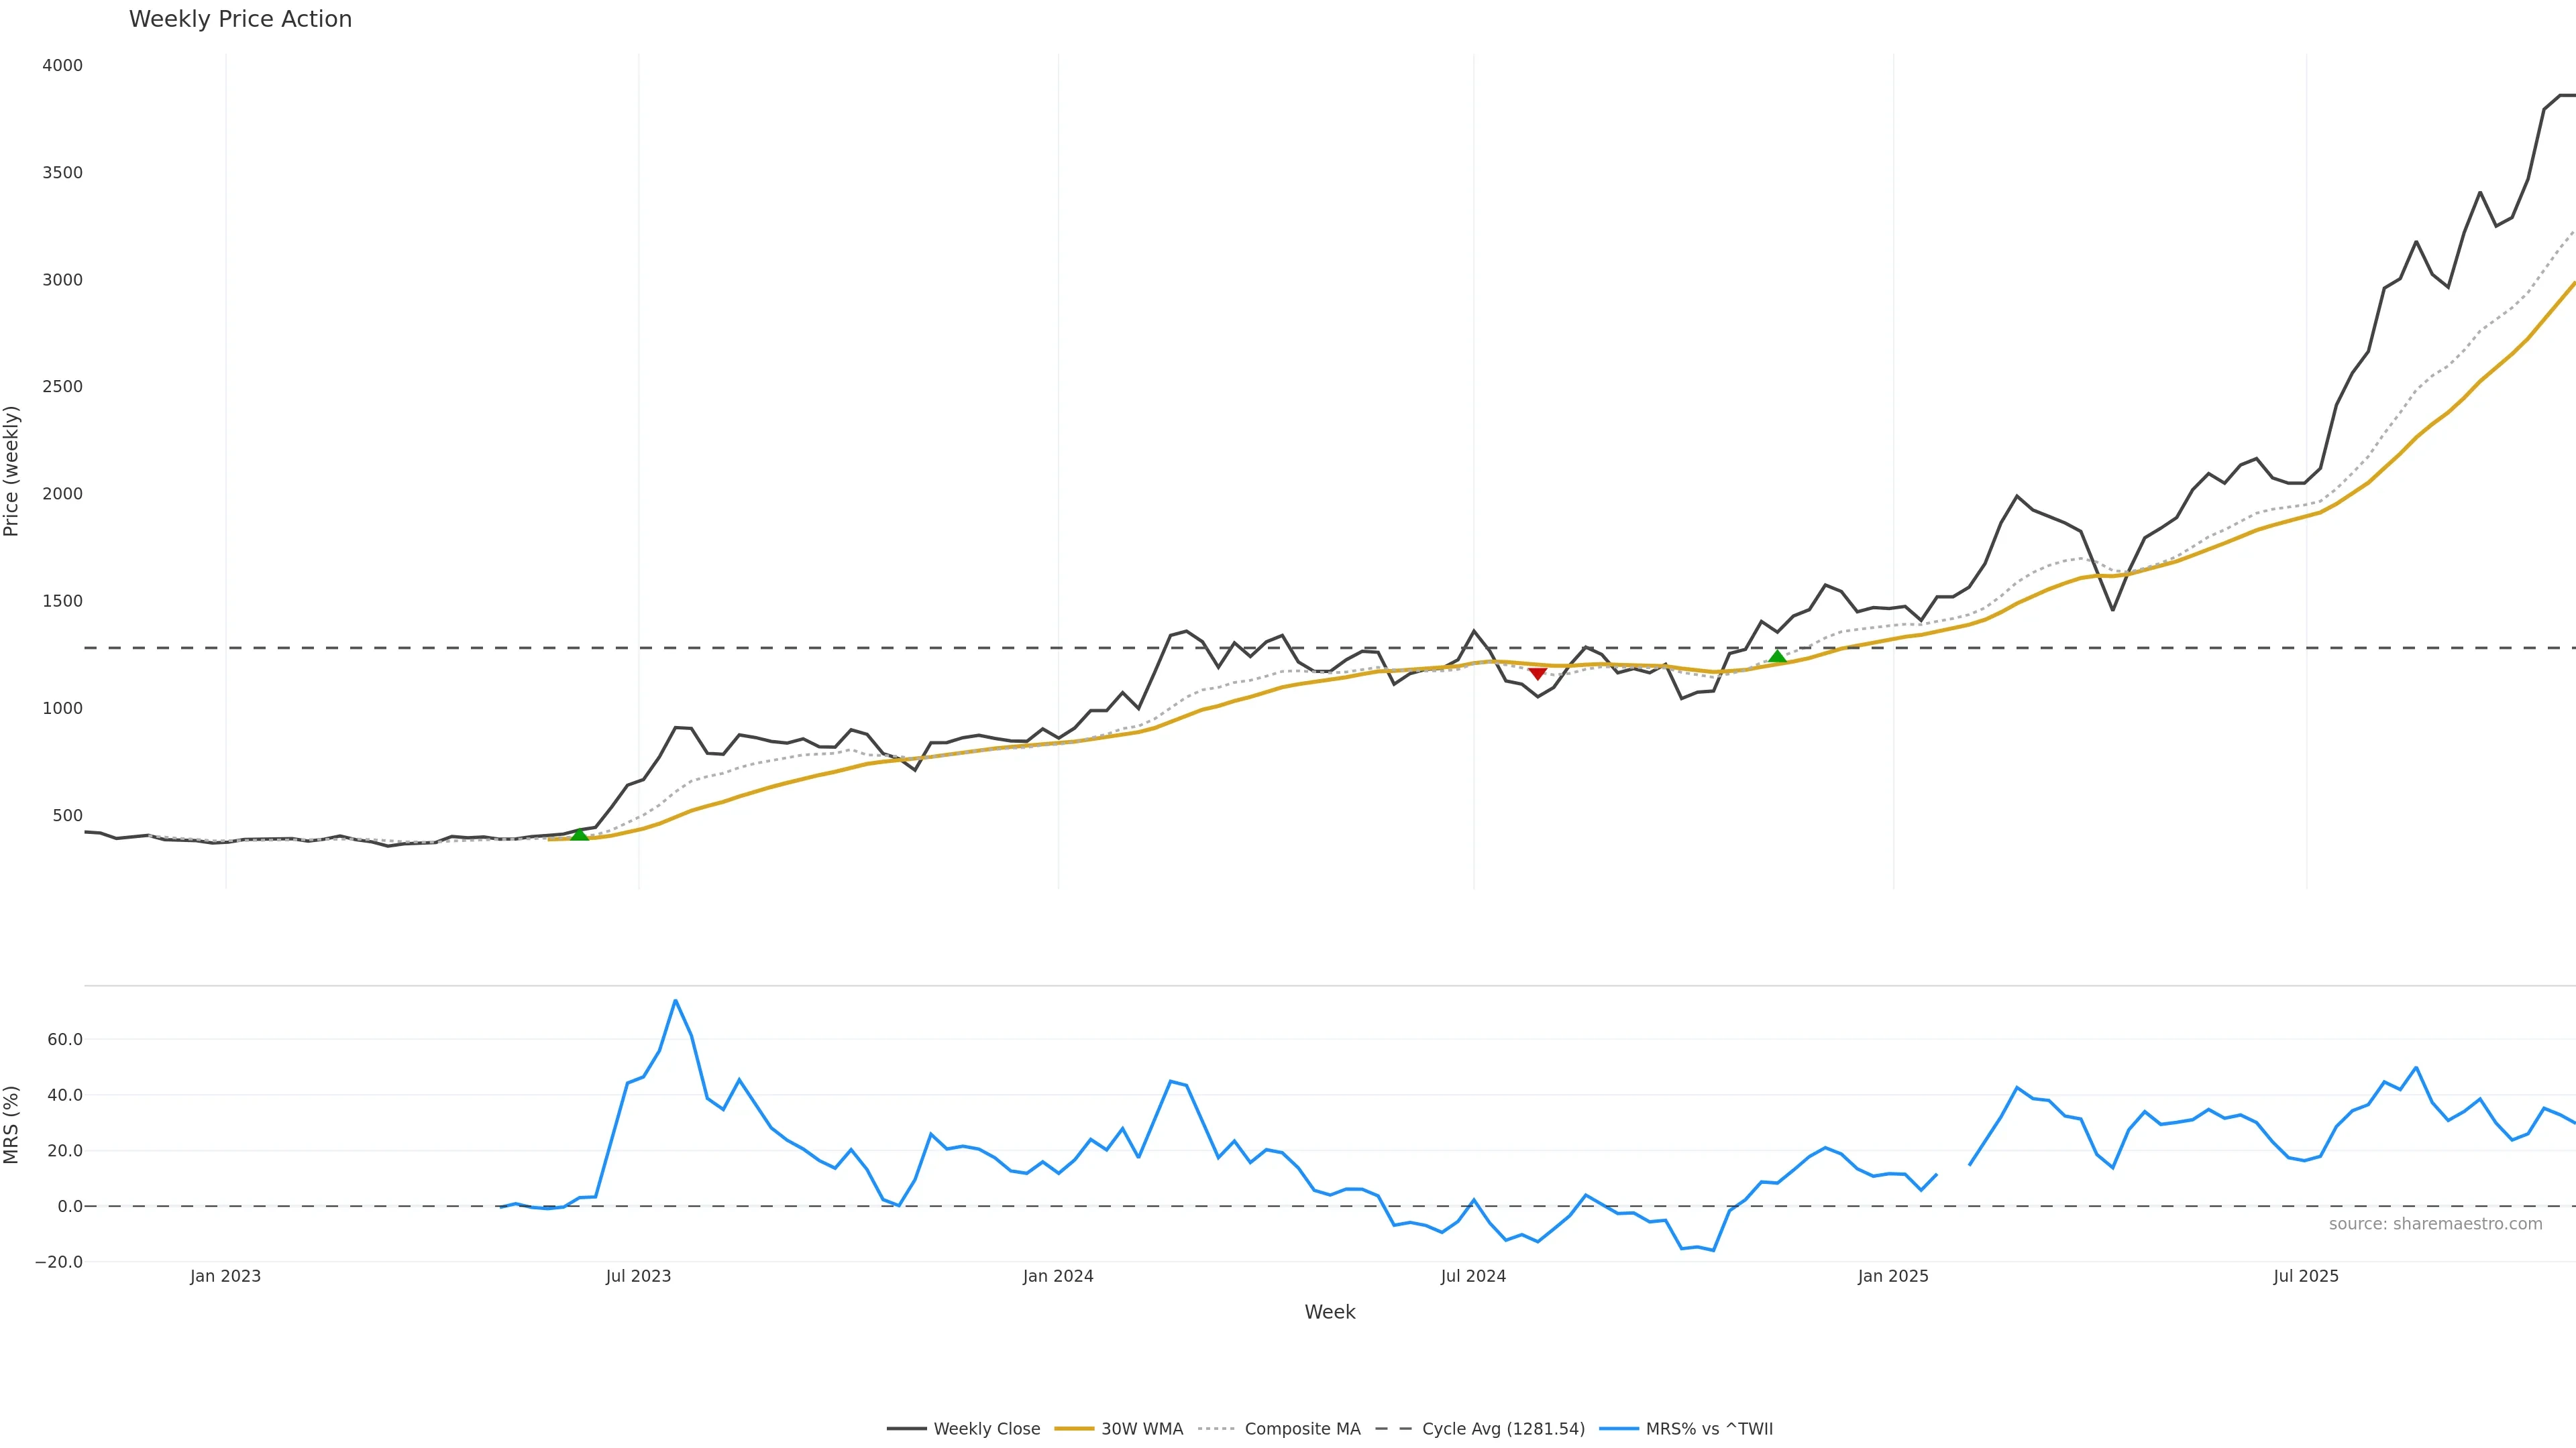Toggle the Weekly Close series label in legend
Viewport: 2576px width, 1448px height.
(x=986, y=1429)
